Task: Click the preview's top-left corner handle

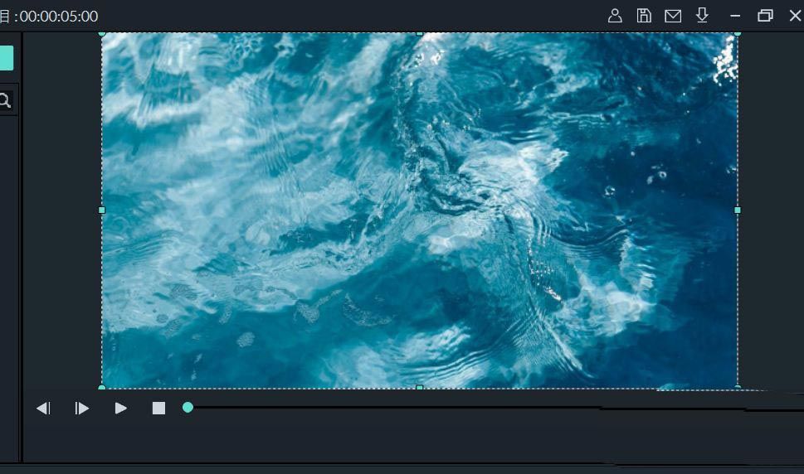Action: [x=102, y=34]
